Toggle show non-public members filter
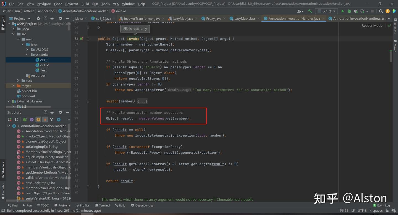The image size is (398, 215). coord(45,120)
